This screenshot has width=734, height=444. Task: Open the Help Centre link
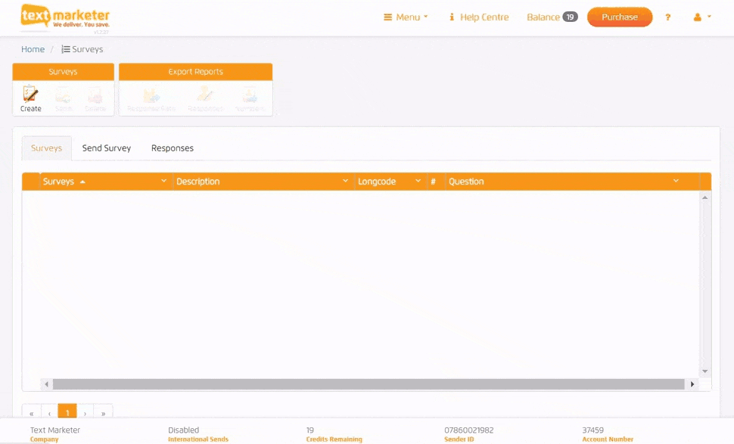click(478, 17)
